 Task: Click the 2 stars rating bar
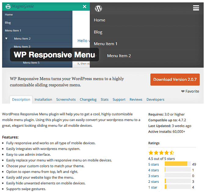[178, 181]
